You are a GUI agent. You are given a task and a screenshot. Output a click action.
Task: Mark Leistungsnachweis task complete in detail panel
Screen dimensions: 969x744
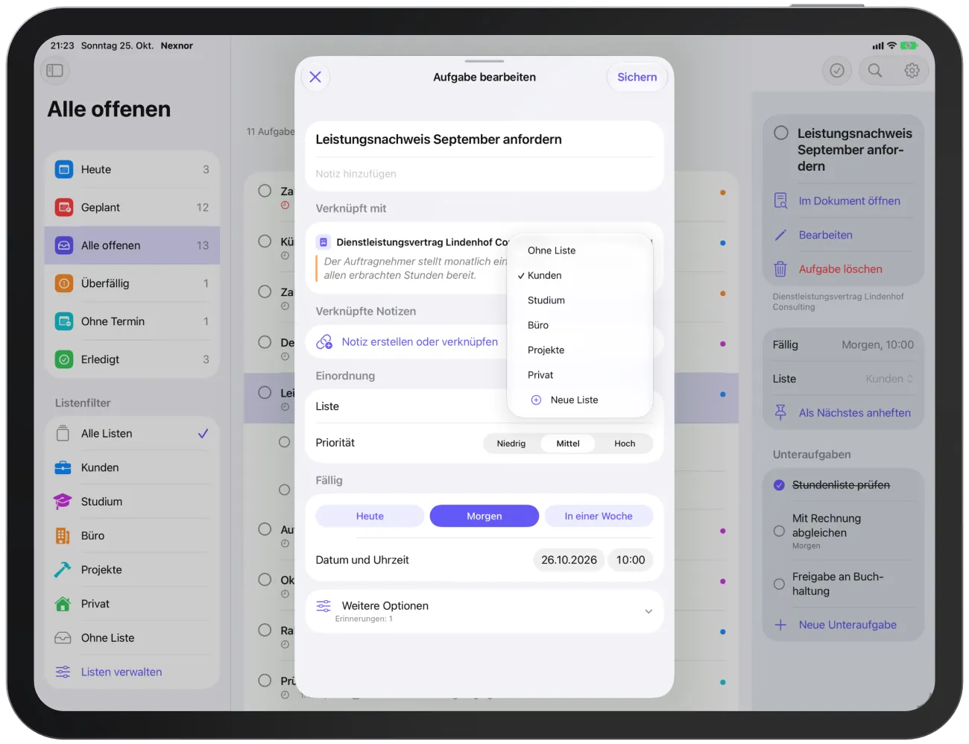point(781,133)
